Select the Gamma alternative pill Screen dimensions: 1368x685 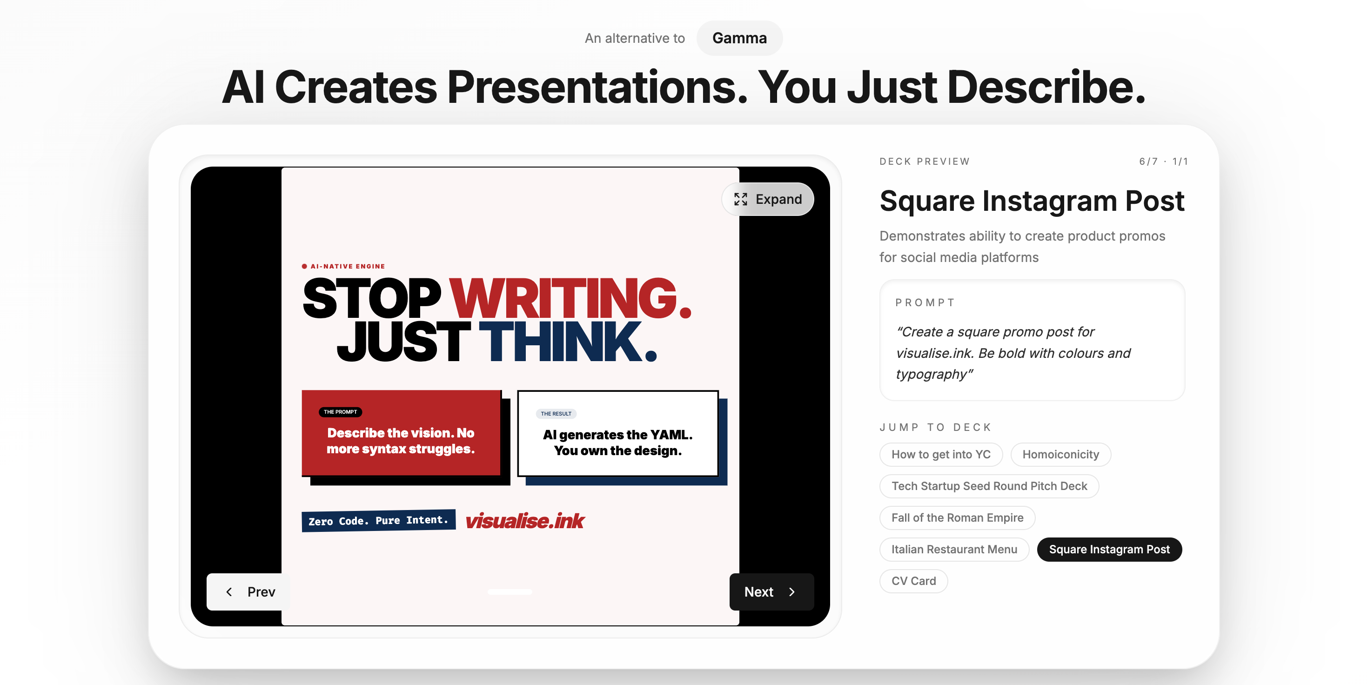739,38
